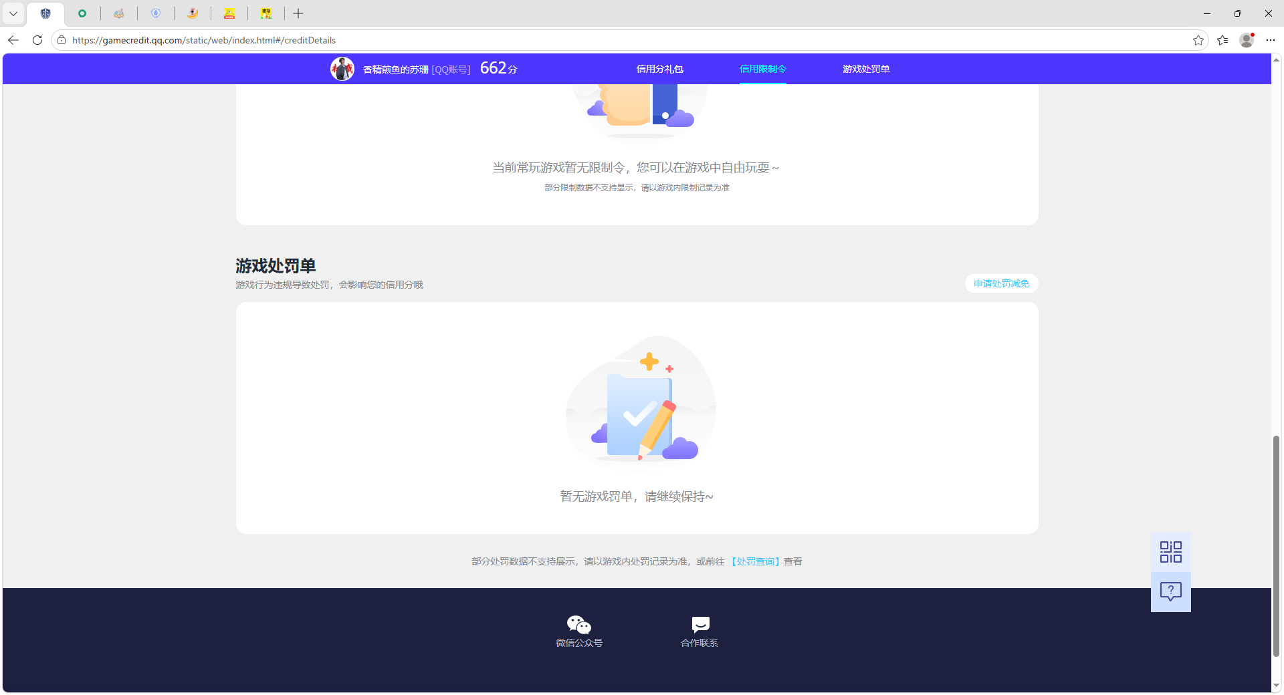The image size is (1284, 695).
Task: Go back with the browser back arrow
Action: [x=13, y=40]
